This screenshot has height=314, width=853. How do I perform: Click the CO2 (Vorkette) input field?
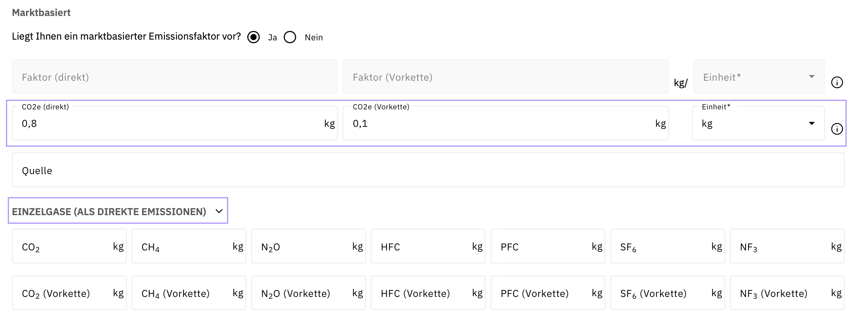coord(66,293)
